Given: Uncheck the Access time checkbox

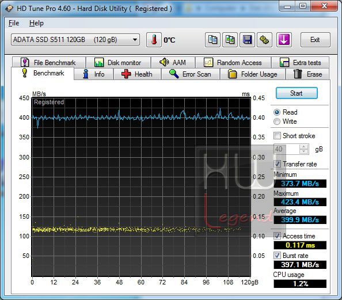Looking at the screenshot, I should click(277, 236).
